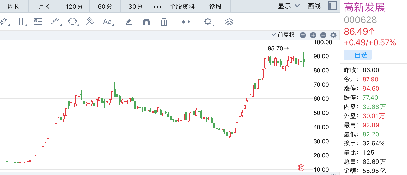Click the 总量 value 62.69万
Image resolution: width=407 pixels, height=175 pixels.
click(374, 162)
